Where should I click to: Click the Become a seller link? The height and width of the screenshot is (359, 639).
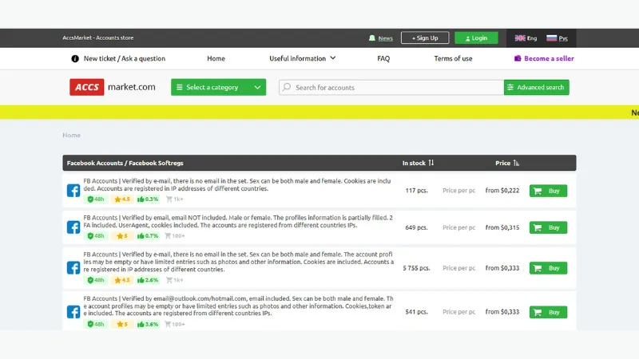pyautogui.click(x=544, y=58)
